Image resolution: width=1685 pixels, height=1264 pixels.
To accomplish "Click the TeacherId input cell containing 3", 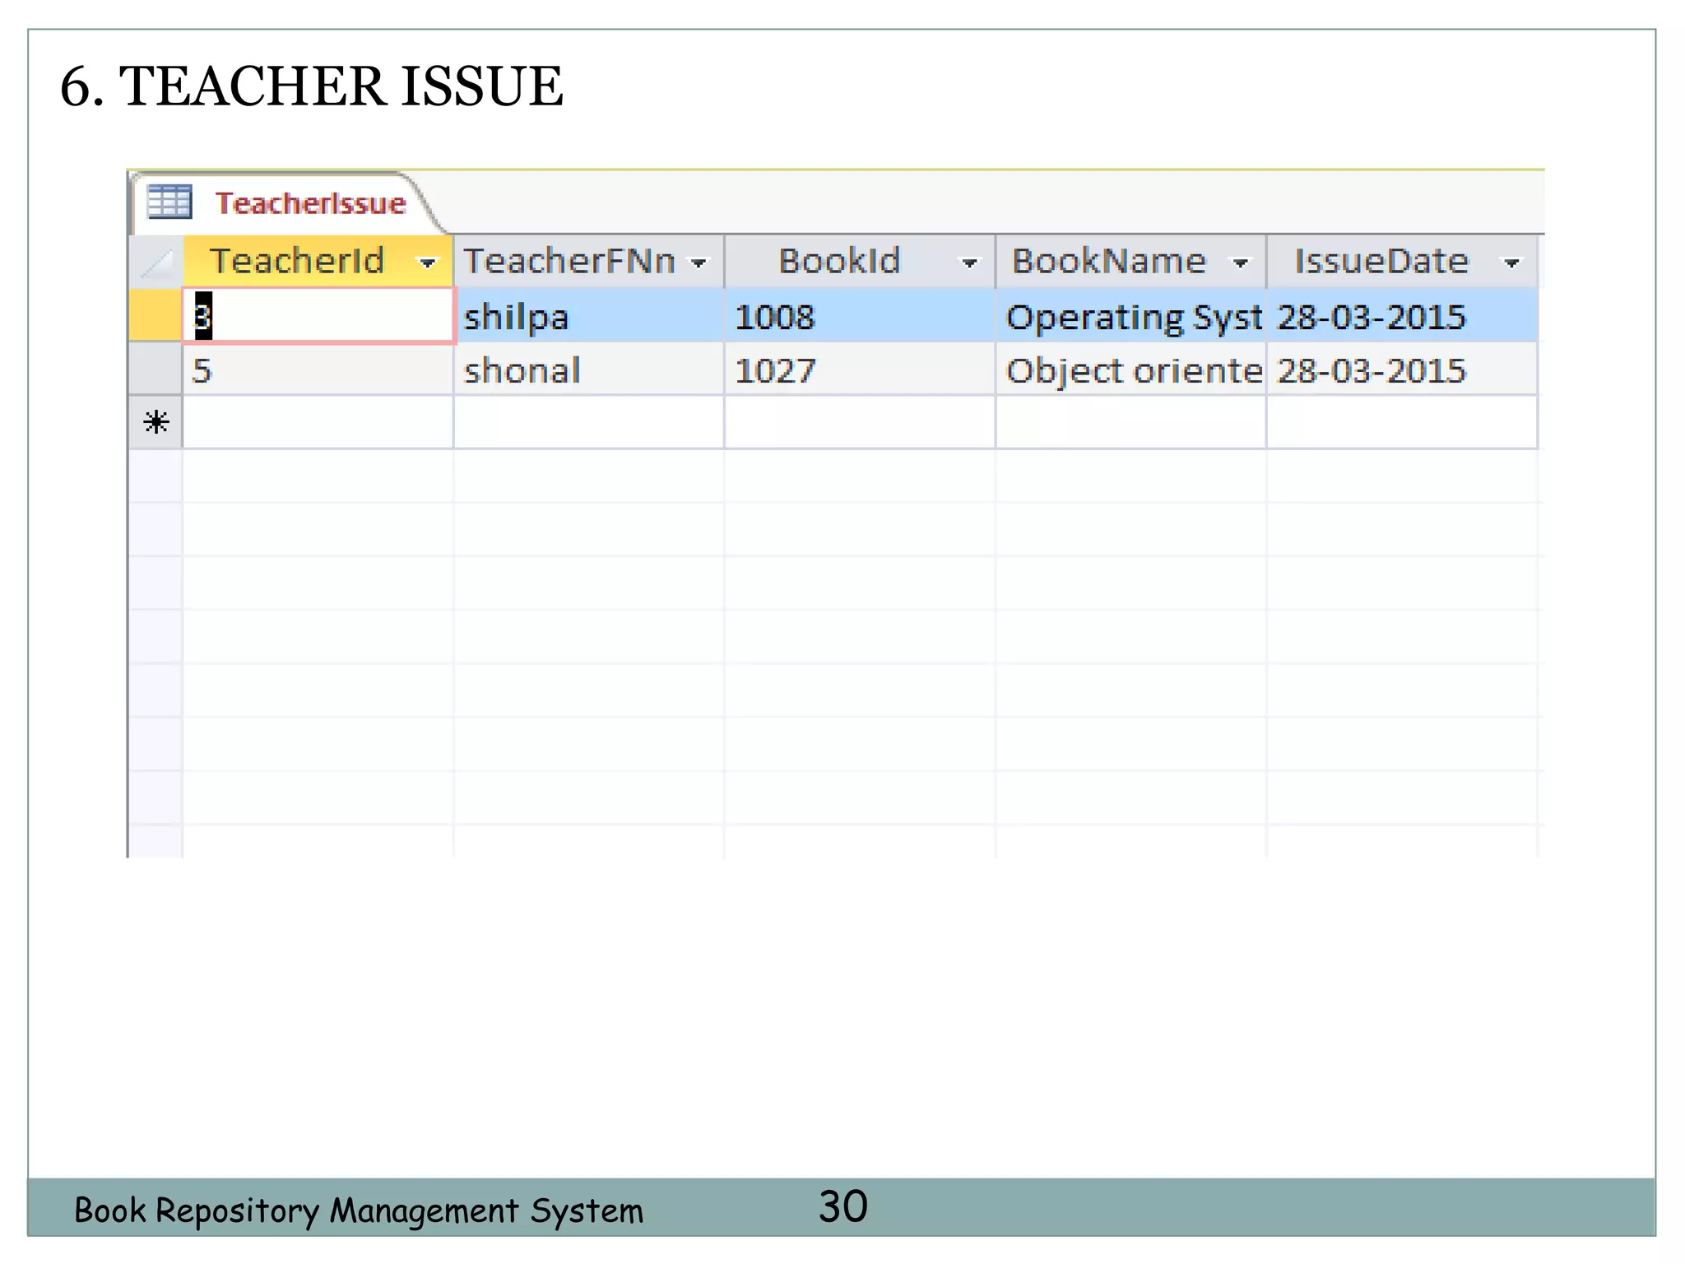I will click(318, 315).
